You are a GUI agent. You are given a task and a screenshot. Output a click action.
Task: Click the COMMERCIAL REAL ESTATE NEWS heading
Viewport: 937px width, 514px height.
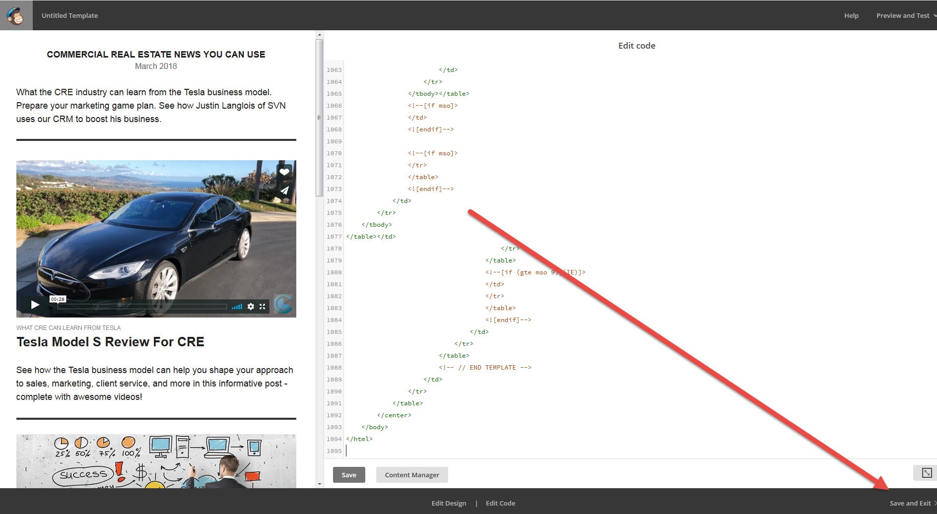pyautogui.click(x=156, y=55)
